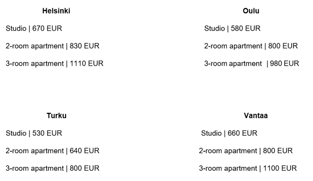Image resolution: width=313 pixels, height=181 pixels.
Task: Click Helsinki 3-room apartment 1110 EUR
Action: click(x=54, y=64)
